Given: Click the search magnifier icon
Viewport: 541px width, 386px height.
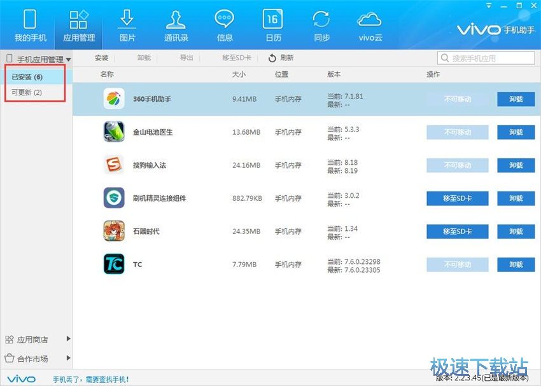Looking at the screenshot, I should (x=445, y=58).
